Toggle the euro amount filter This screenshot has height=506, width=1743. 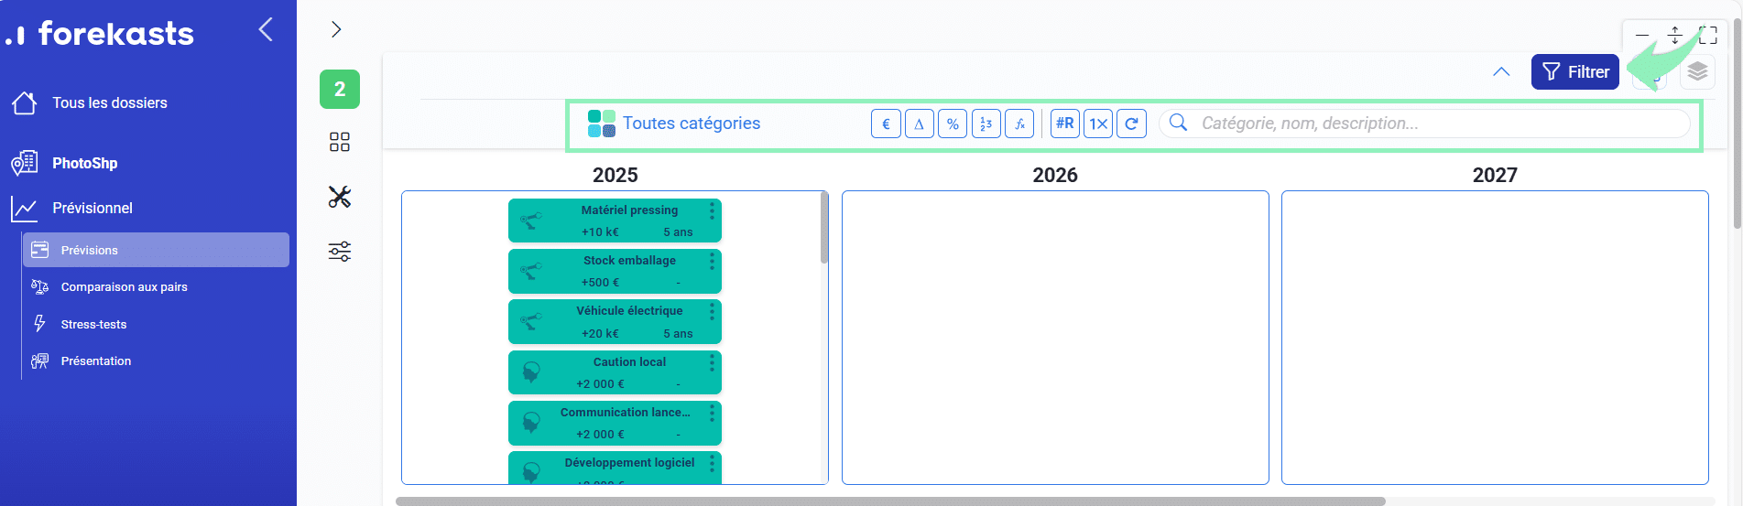886,124
